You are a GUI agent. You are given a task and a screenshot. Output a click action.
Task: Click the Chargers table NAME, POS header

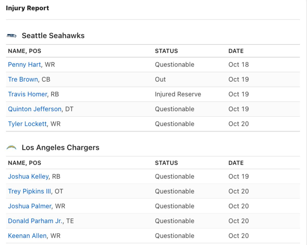25,163
